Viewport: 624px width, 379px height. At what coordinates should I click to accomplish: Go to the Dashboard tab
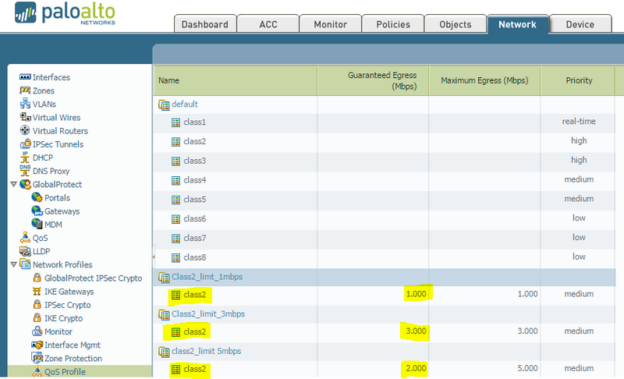(204, 24)
